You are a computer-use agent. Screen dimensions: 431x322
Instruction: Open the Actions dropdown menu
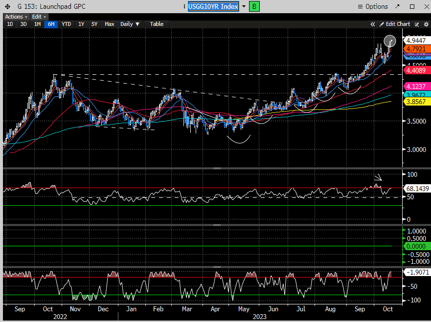[x=16, y=17]
